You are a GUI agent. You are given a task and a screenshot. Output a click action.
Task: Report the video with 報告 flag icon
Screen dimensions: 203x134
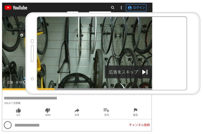[135, 110]
